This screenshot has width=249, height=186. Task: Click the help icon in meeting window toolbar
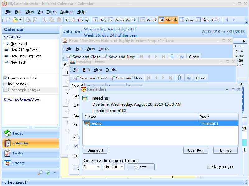(x=189, y=78)
